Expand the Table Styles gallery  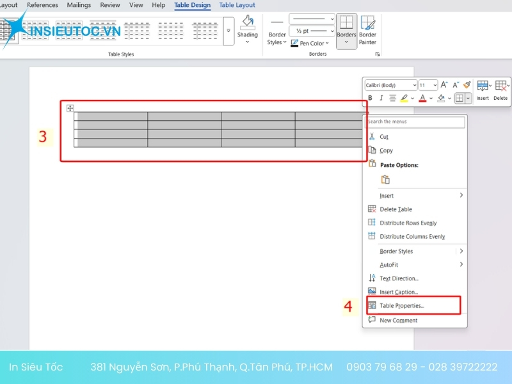coord(228,31)
